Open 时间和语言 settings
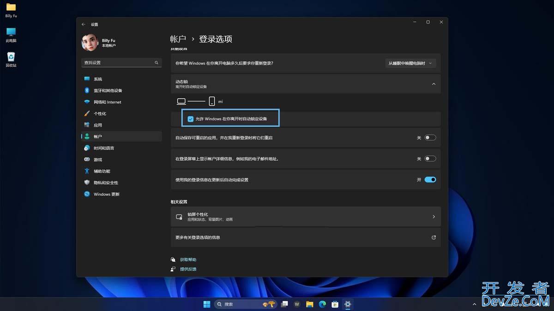The width and height of the screenshot is (554, 311). [121, 148]
